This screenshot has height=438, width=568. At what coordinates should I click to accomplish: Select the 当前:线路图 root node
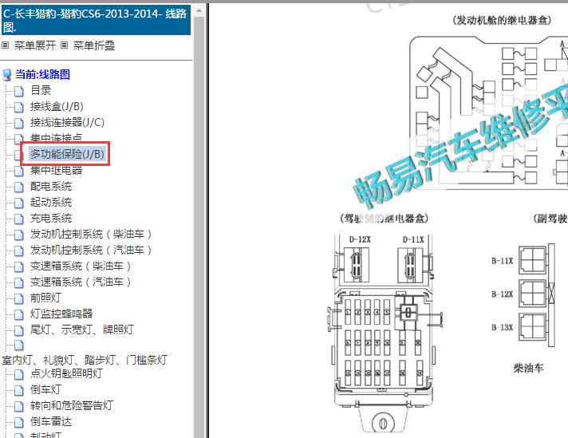pos(42,75)
